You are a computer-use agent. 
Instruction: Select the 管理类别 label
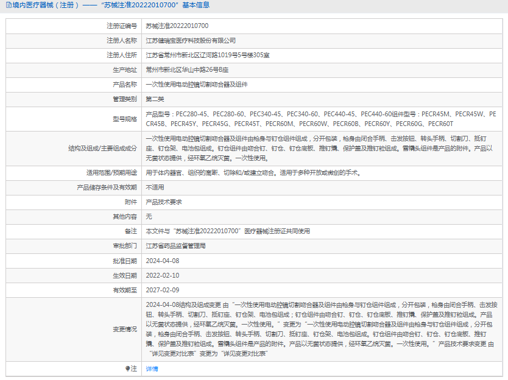tap(125, 99)
